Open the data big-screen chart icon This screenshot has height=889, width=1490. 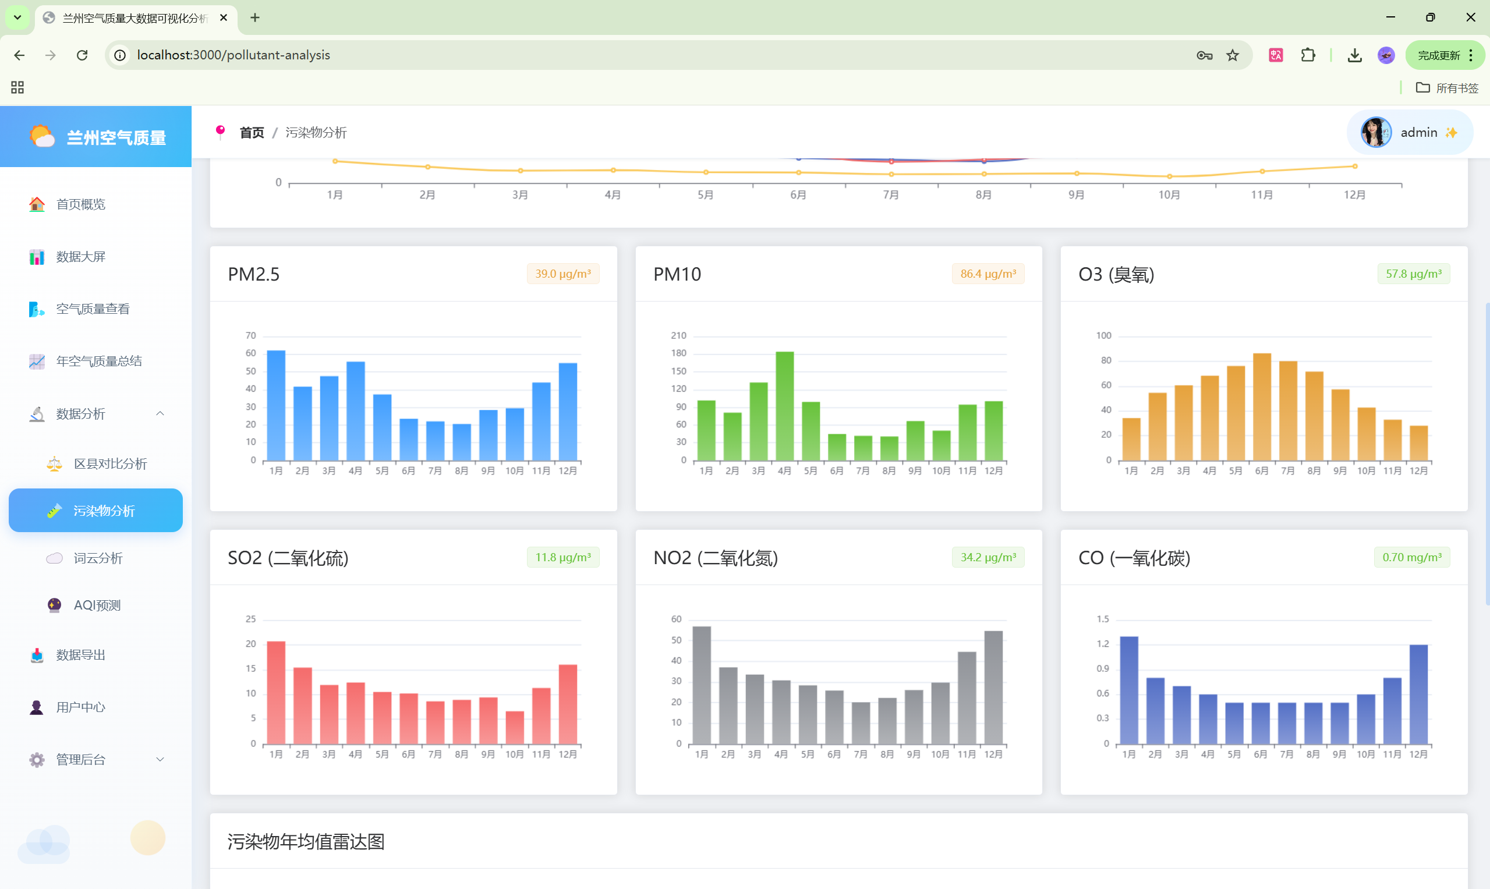click(x=37, y=257)
